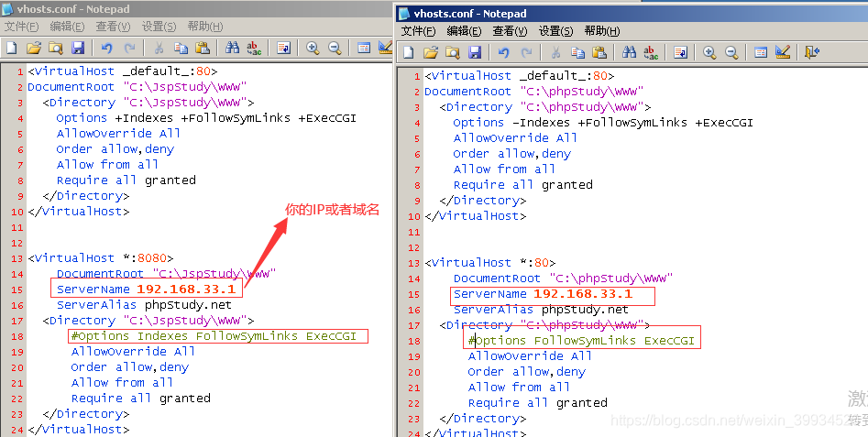Click ServerAlias phpStudy.net in left window
The width and height of the screenshot is (868, 437).
(x=144, y=305)
